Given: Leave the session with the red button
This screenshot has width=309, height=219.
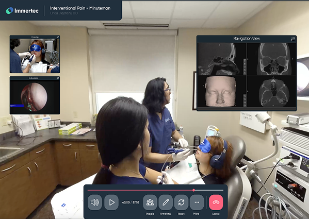Looking at the screenshot, I should (x=216, y=203).
